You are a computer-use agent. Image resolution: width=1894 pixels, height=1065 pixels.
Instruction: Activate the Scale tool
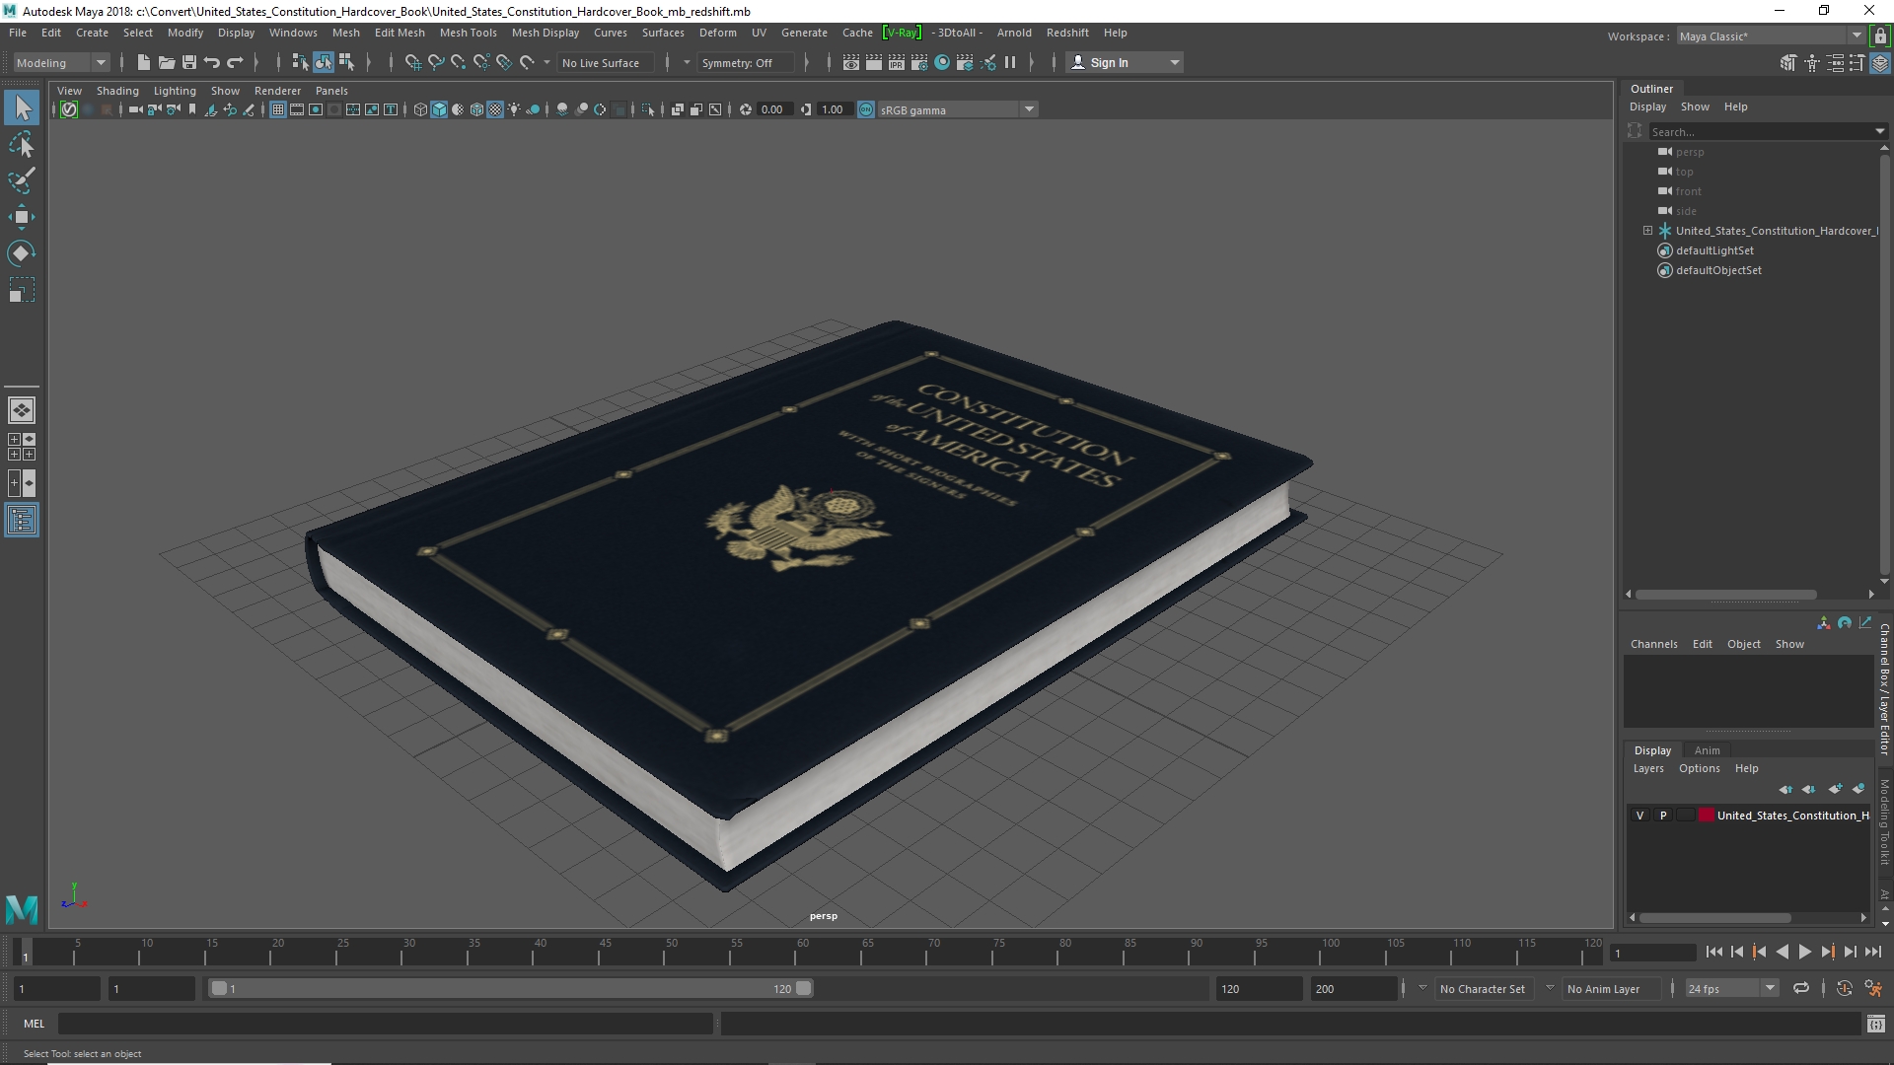[22, 290]
